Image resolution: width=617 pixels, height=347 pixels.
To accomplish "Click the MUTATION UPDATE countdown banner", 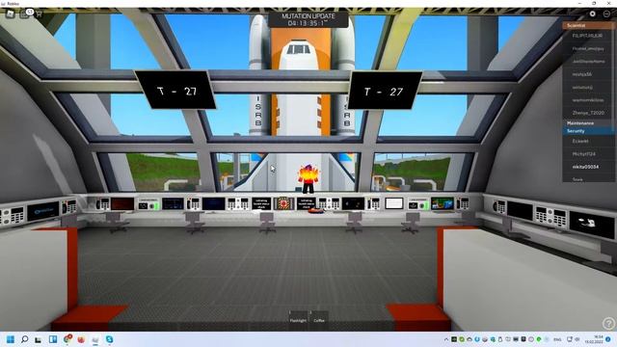I will pos(308,19).
